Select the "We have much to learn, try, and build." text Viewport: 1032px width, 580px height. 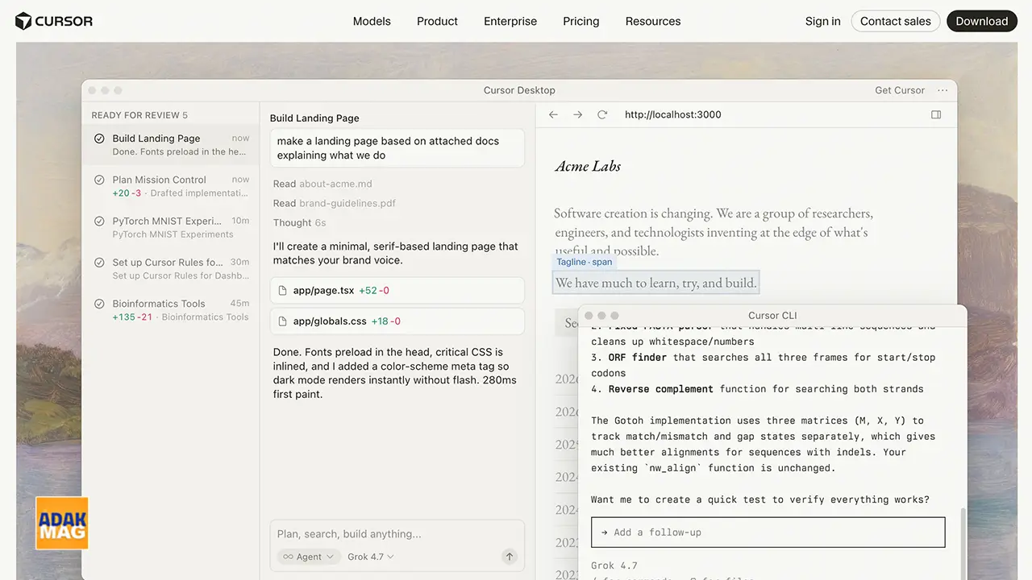[656, 283]
